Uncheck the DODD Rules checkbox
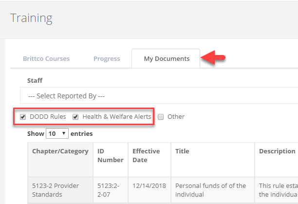 (23, 117)
